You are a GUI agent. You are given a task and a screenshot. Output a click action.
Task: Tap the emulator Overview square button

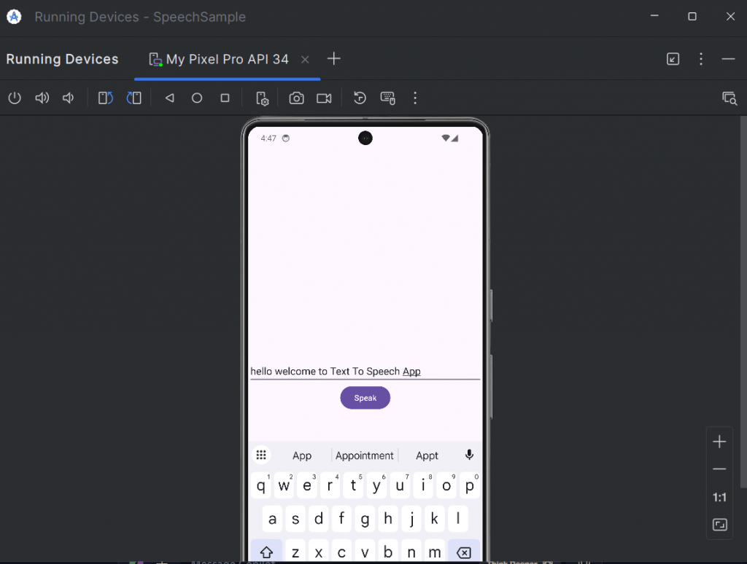(x=225, y=98)
